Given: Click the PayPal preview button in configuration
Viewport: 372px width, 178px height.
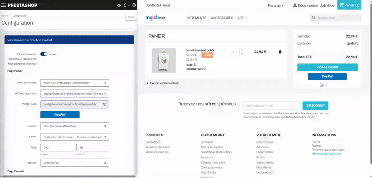Looking at the screenshot, I should [x=60, y=115].
